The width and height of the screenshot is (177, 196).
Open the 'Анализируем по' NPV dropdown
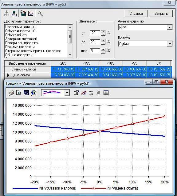coord(170,27)
